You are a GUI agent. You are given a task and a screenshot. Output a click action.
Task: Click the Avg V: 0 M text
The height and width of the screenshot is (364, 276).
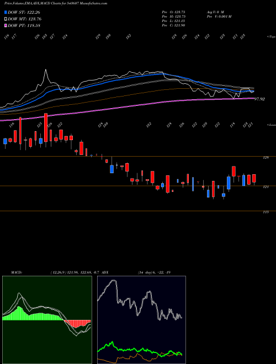(x=215, y=12)
